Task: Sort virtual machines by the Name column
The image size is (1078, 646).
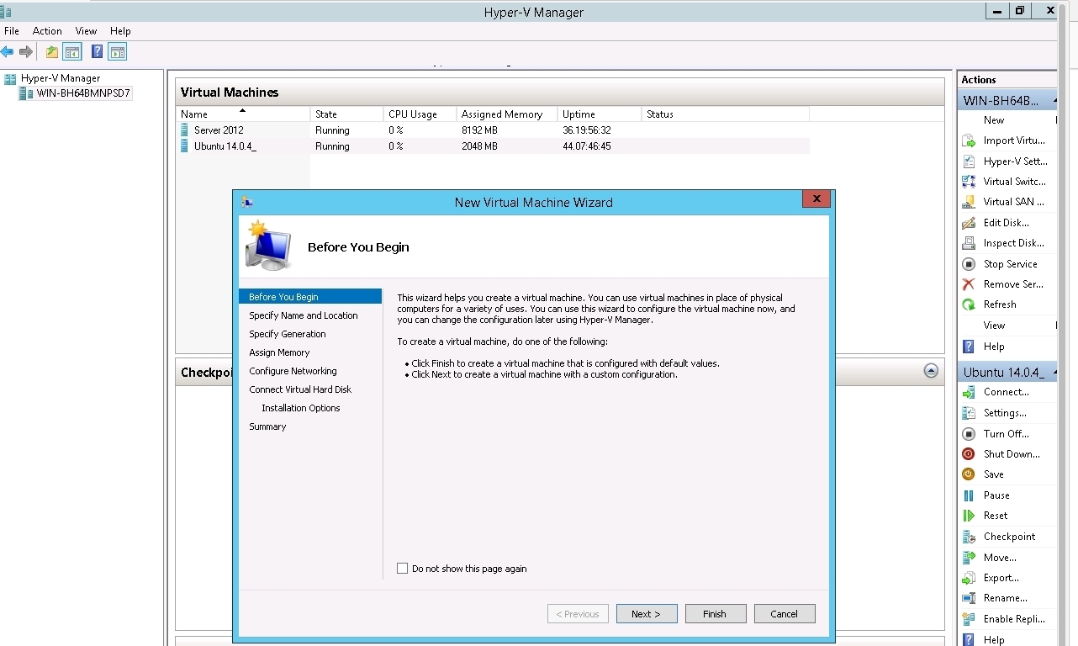Action: point(243,114)
